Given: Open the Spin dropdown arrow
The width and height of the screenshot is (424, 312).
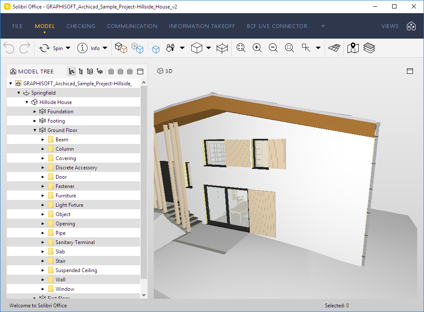Looking at the screenshot, I should click(x=67, y=48).
